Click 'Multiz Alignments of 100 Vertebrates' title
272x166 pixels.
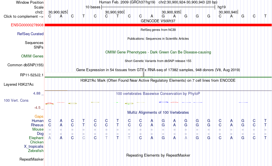coord(158,113)
